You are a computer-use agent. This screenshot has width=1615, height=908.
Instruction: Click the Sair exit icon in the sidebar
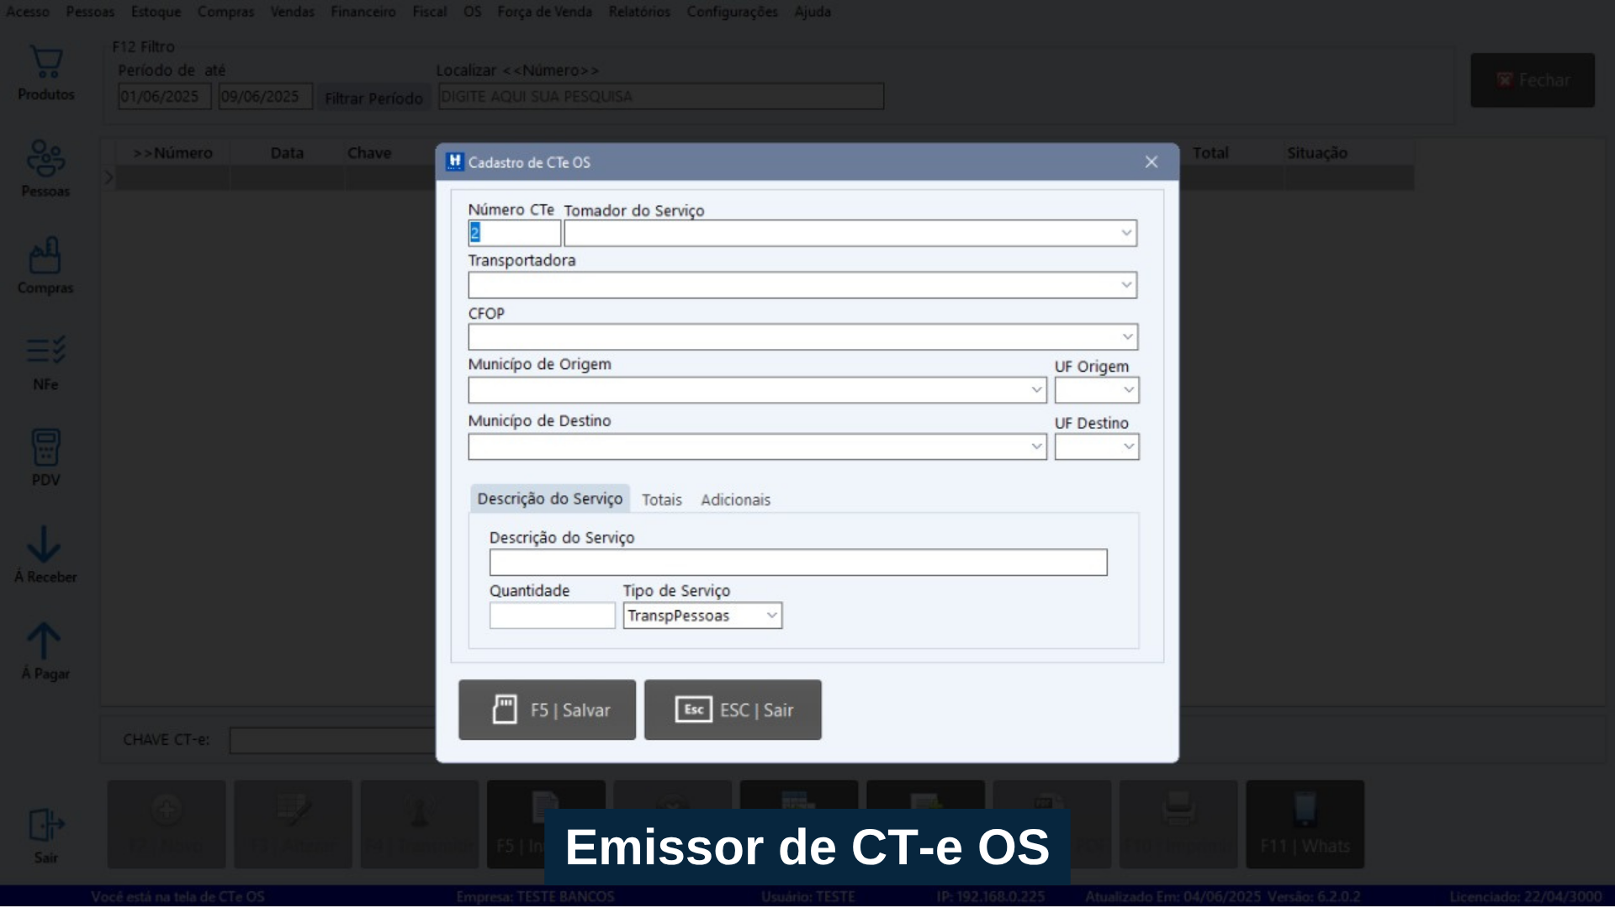pyautogui.click(x=45, y=836)
